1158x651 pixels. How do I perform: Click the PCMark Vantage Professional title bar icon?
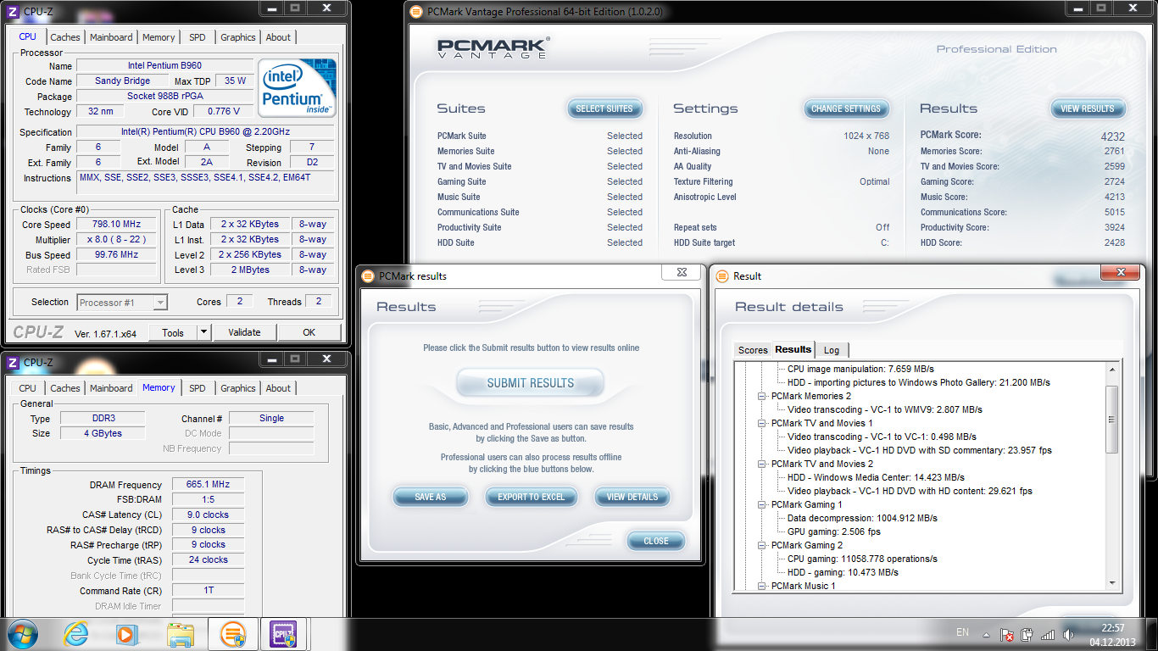pyautogui.click(x=415, y=12)
